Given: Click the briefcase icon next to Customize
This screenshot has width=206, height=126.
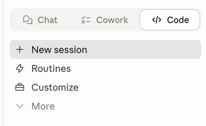Looking at the screenshot, I should tap(20, 87).
